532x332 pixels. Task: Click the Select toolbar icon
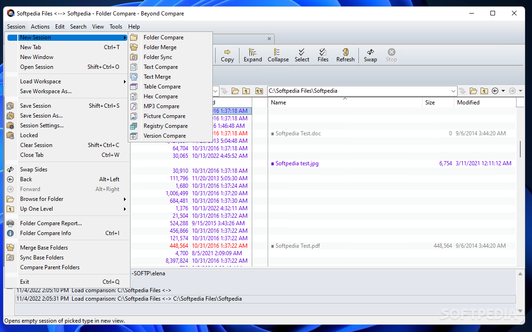click(x=302, y=55)
